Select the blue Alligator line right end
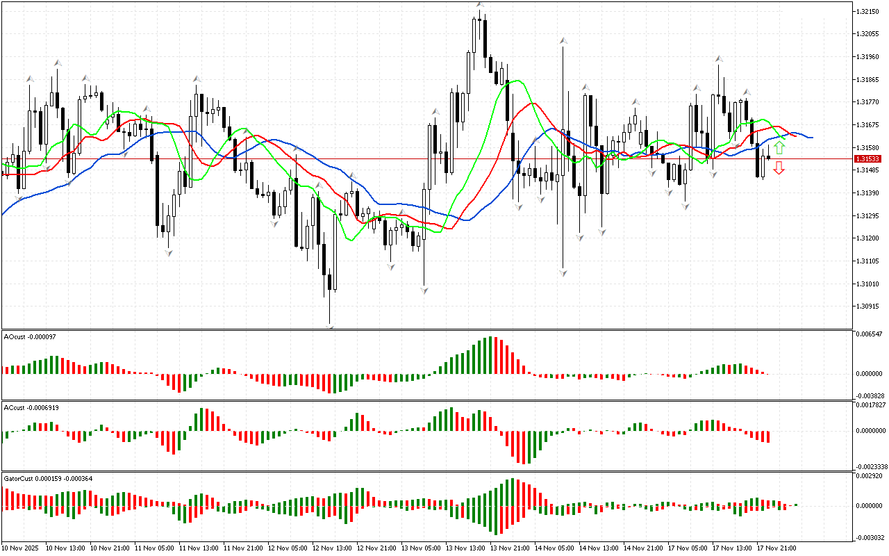 811,138
